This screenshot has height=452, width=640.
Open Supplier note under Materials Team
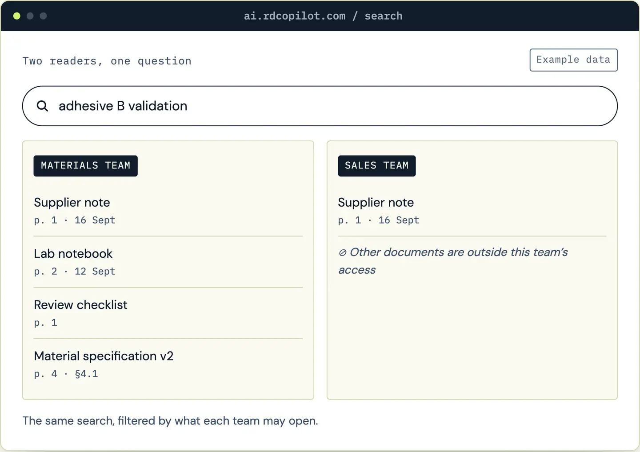pos(72,203)
